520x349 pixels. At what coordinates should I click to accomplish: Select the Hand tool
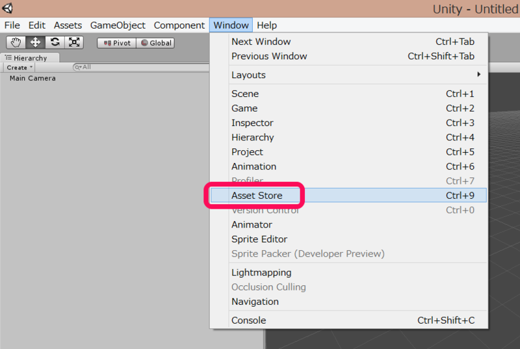tap(16, 42)
